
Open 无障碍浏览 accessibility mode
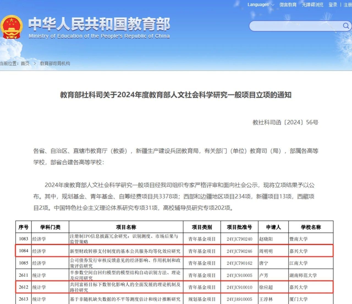pos(312,5)
